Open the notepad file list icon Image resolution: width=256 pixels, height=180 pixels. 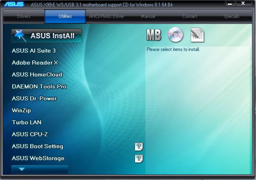pyautogui.click(x=198, y=35)
